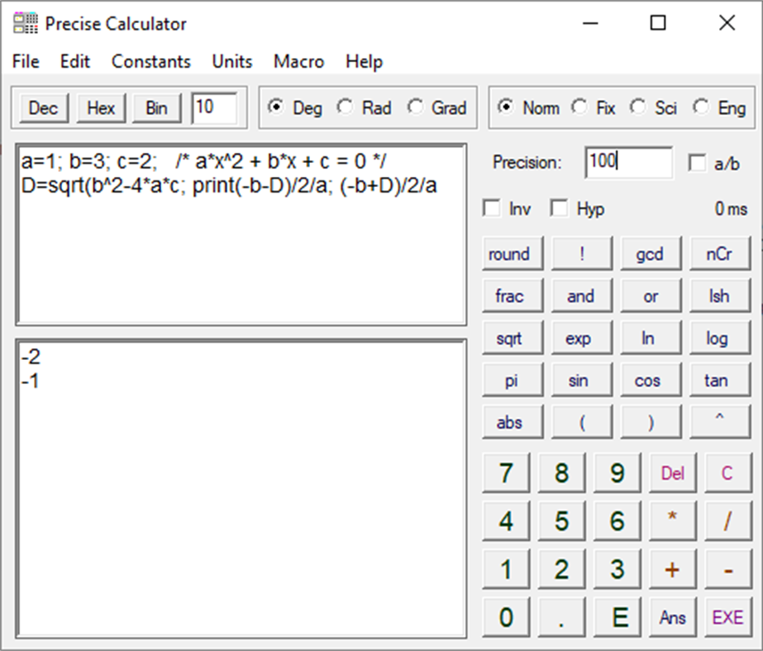Open the Units menu

(231, 61)
